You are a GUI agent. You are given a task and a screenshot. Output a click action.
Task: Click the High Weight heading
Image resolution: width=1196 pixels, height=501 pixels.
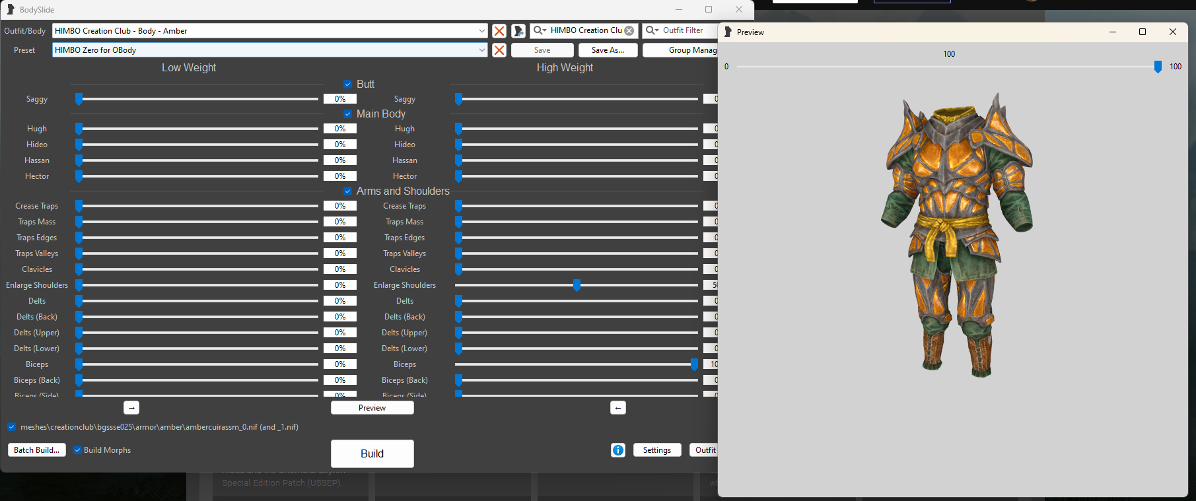565,67
